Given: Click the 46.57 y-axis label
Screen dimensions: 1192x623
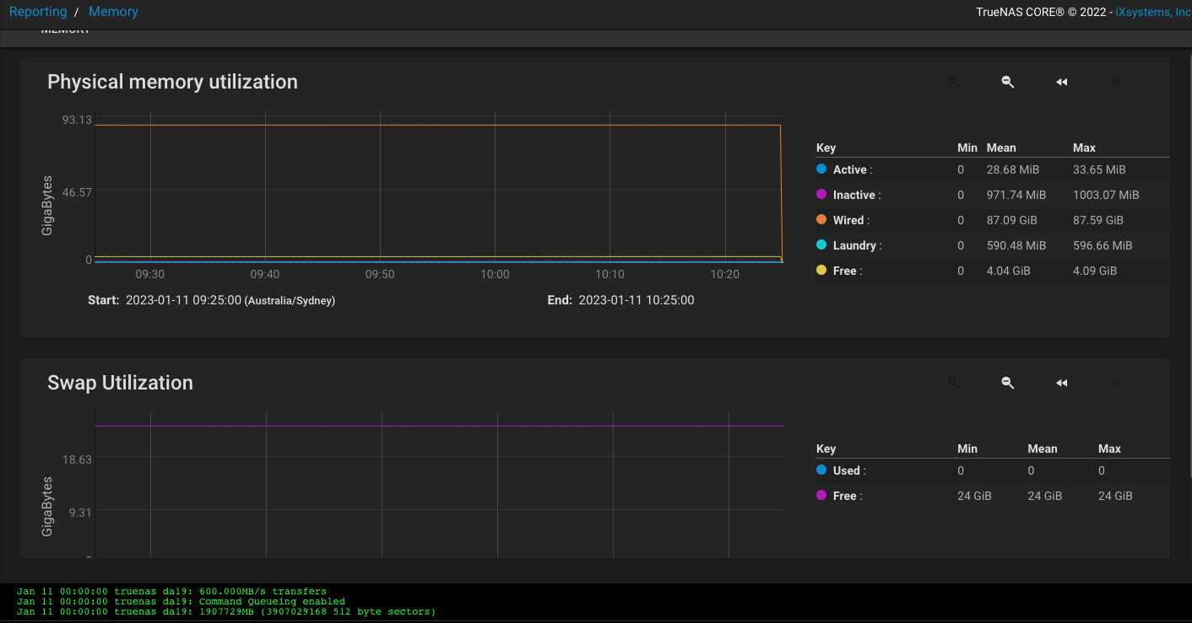Looking at the screenshot, I should click(x=77, y=192).
